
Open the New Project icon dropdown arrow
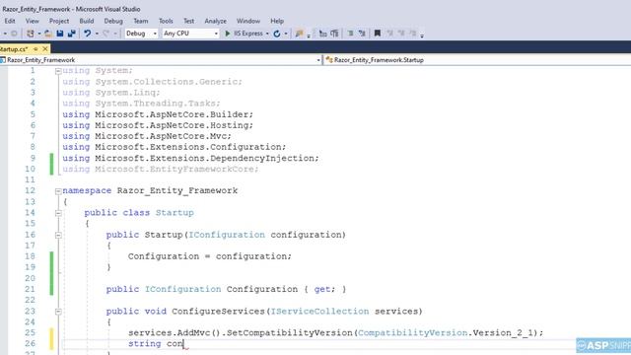[x=39, y=34]
